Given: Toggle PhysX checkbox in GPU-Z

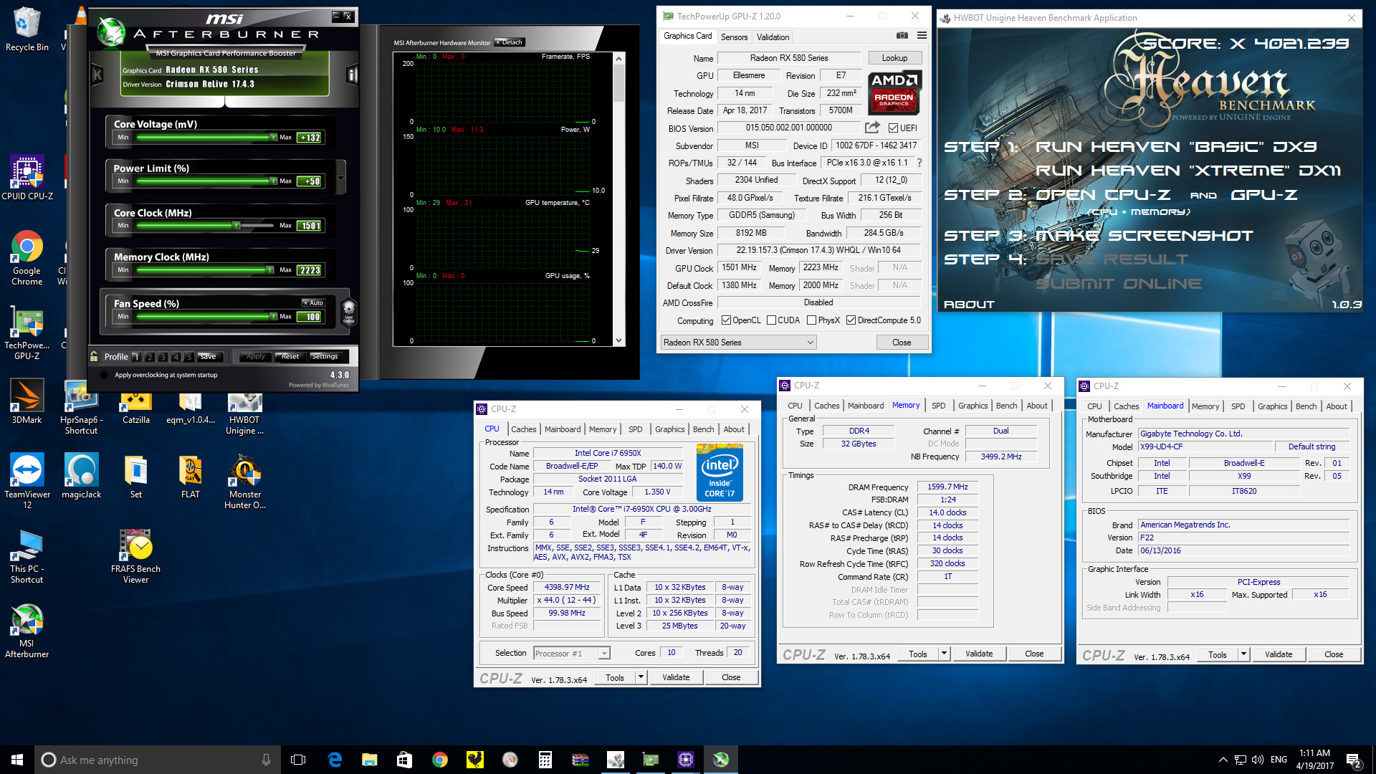Looking at the screenshot, I should (811, 320).
